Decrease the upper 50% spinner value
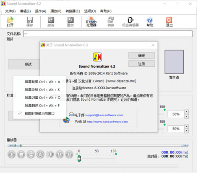 click(x=186, y=117)
